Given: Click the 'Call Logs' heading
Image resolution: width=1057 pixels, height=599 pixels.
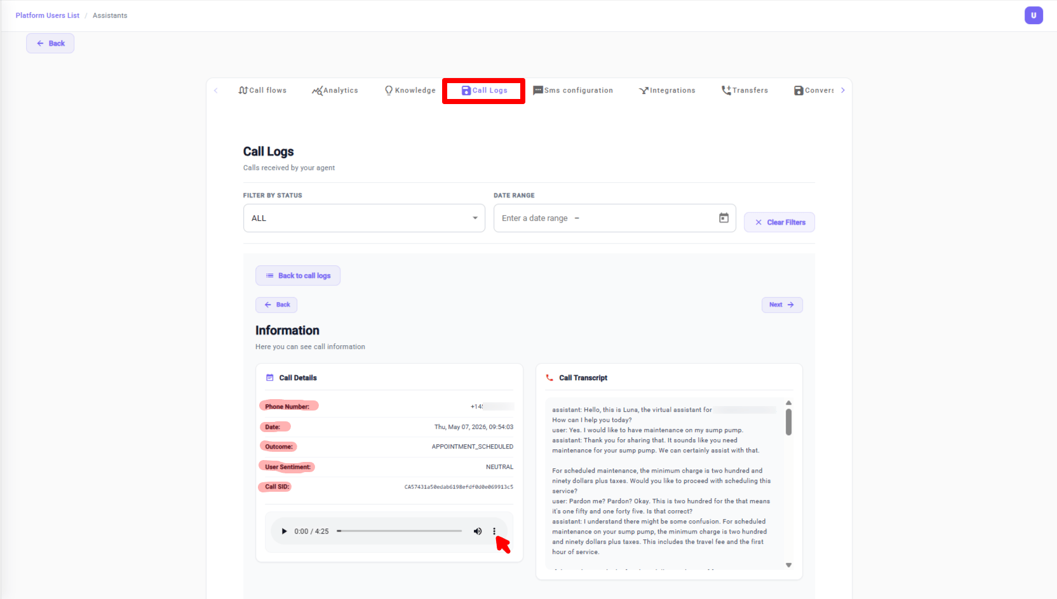Looking at the screenshot, I should click(x=268, y=152).
